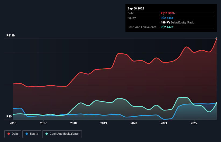Click the Sep 30 2022 tooltip date
The height and width of the screenshot is (142, 221).
[x=136, y=8]
